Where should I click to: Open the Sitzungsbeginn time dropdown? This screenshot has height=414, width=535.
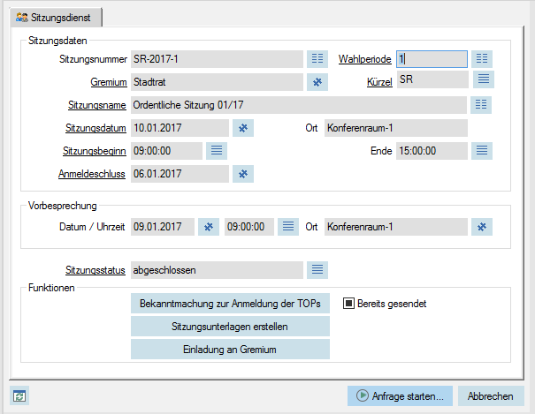217,151
